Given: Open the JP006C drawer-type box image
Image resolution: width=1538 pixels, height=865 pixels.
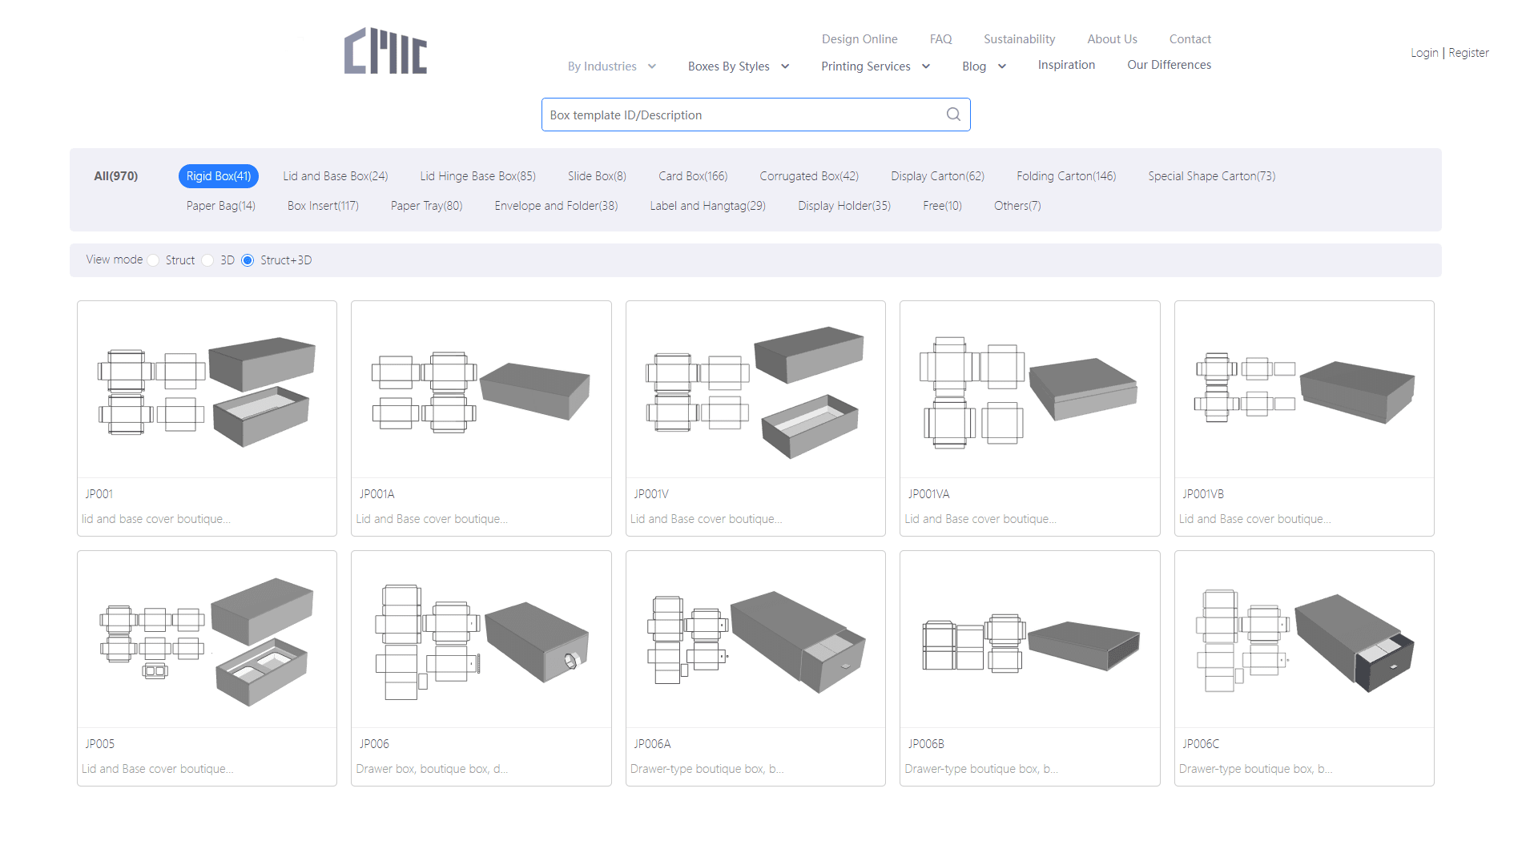Looking at the screenshot, I should 1303,640.
